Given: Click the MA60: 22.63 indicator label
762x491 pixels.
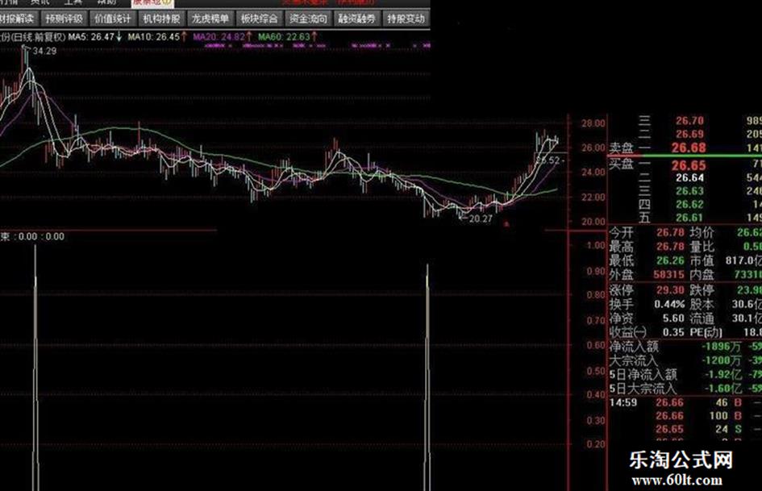Looking at the screenshot, I should click(284, 37).
